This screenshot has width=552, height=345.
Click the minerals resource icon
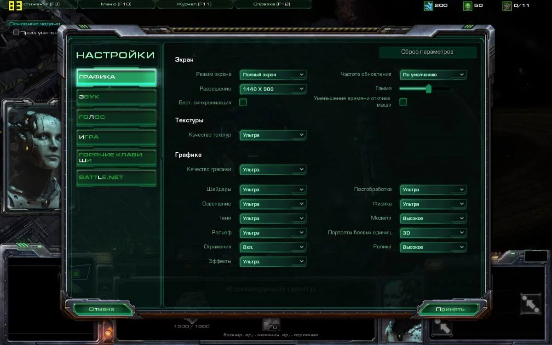tap(428, 6)
